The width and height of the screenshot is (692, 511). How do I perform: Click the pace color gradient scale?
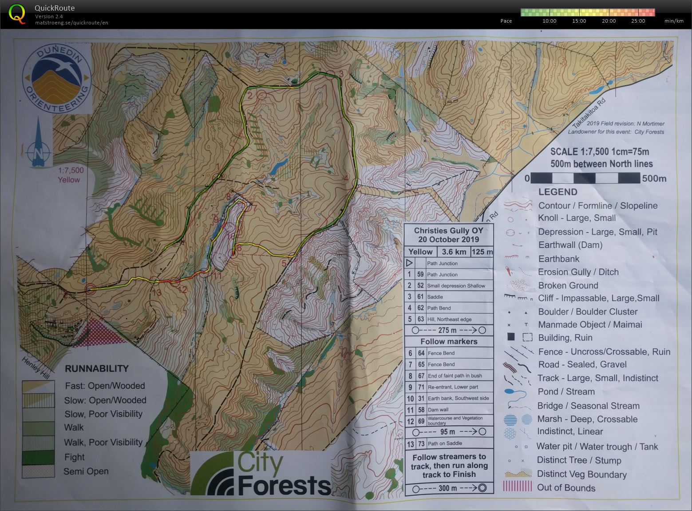[588, 12]
